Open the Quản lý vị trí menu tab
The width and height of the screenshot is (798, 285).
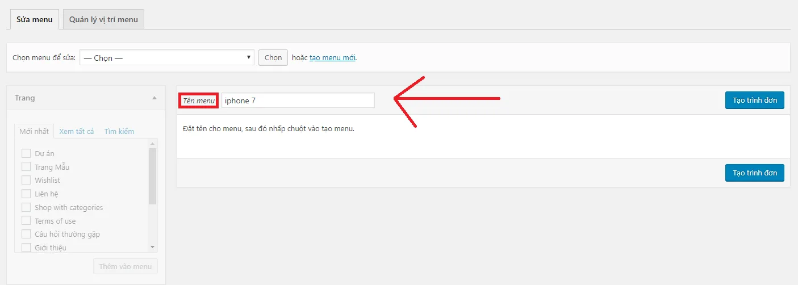(x=103, y=19)
